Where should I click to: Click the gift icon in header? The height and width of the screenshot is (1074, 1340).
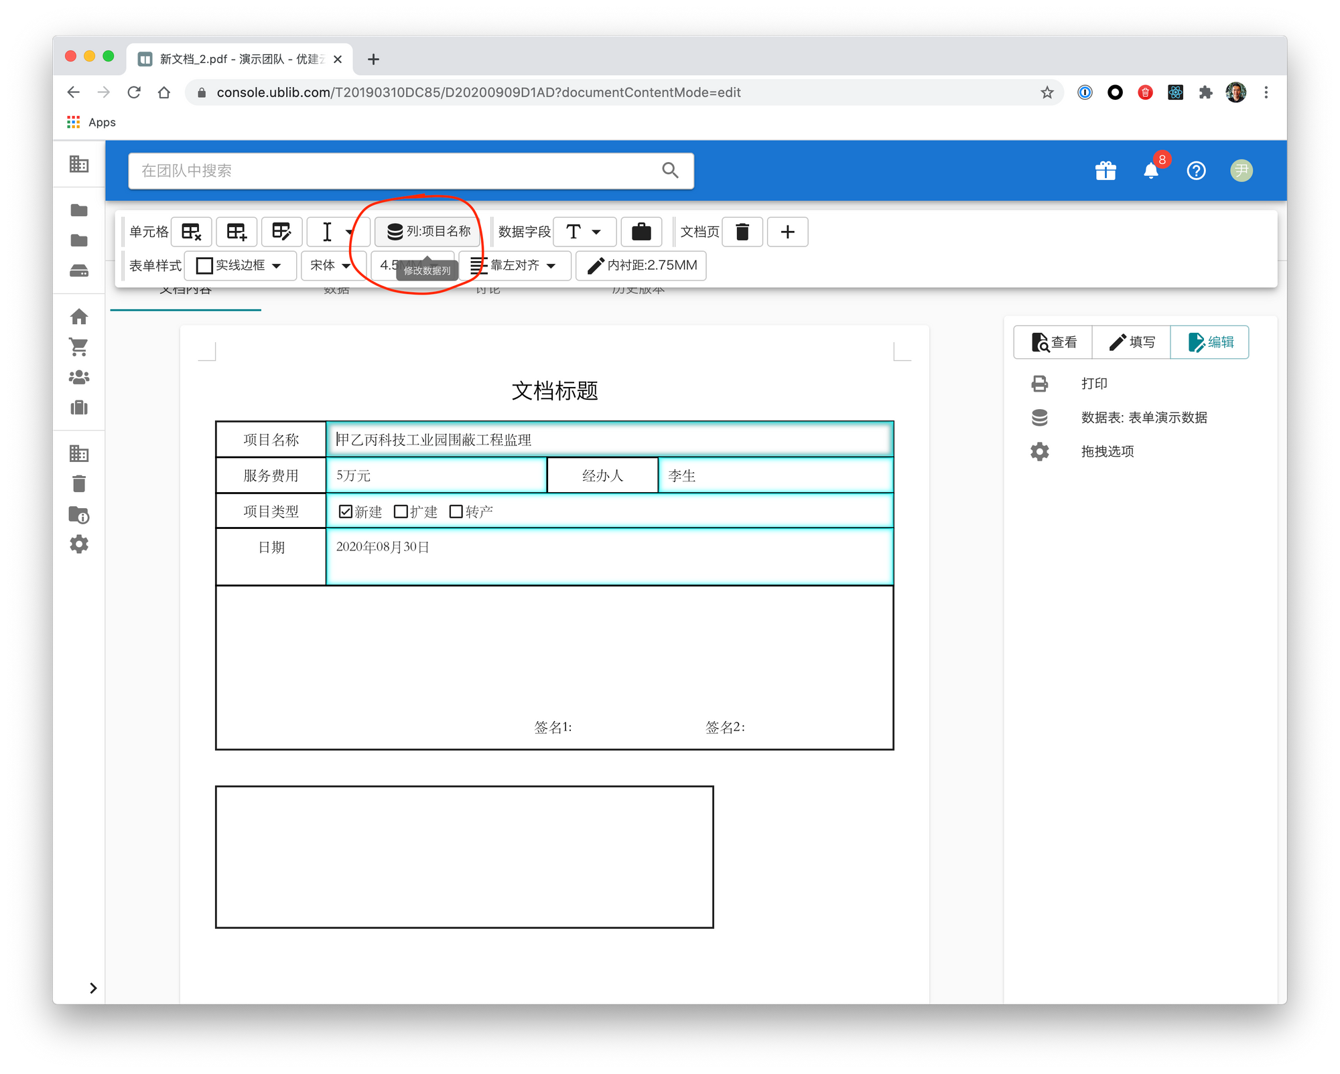[1105, 171]
